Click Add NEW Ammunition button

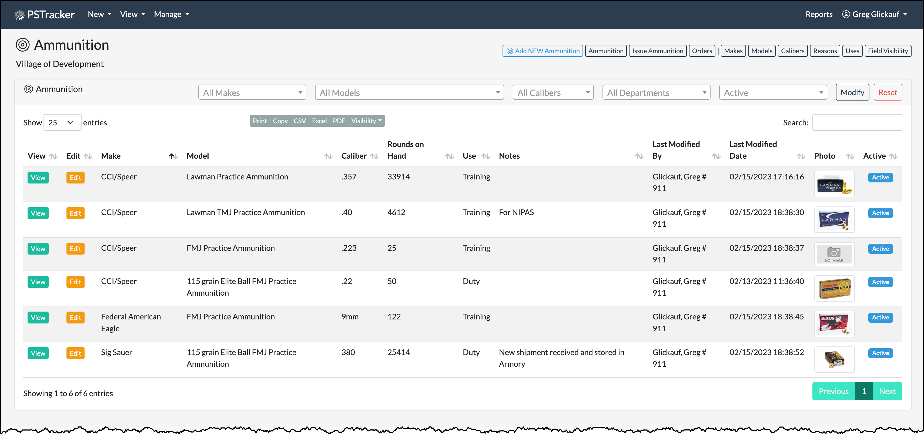(542, 51)
